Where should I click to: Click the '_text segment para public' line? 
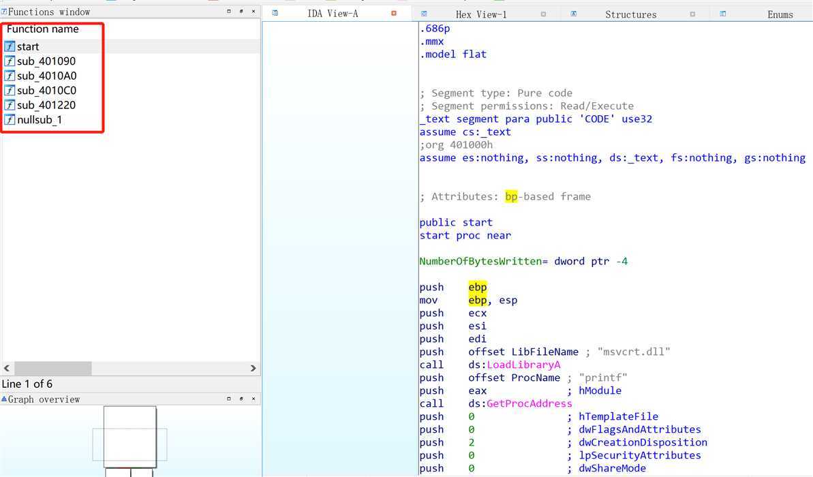tap(536, 119)
